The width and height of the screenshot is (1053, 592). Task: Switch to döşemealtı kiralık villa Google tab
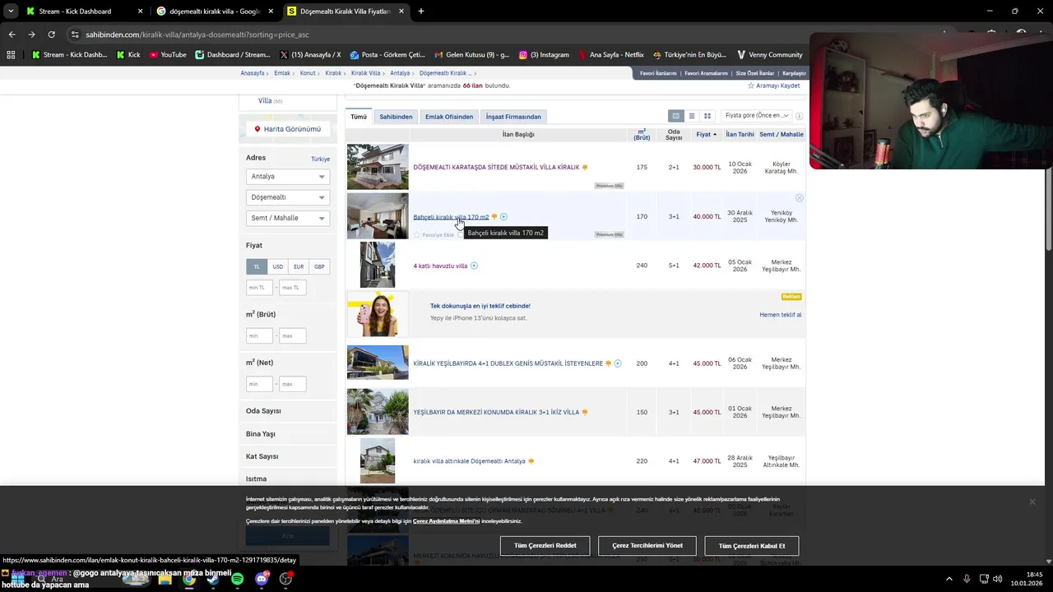(216, 12)
